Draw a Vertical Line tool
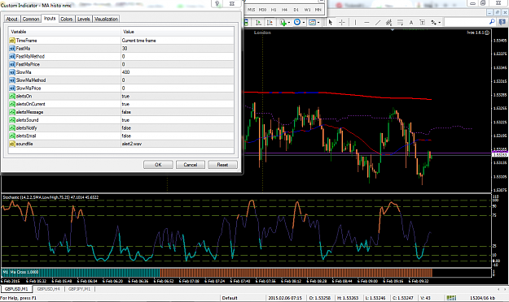 (355, 23)
